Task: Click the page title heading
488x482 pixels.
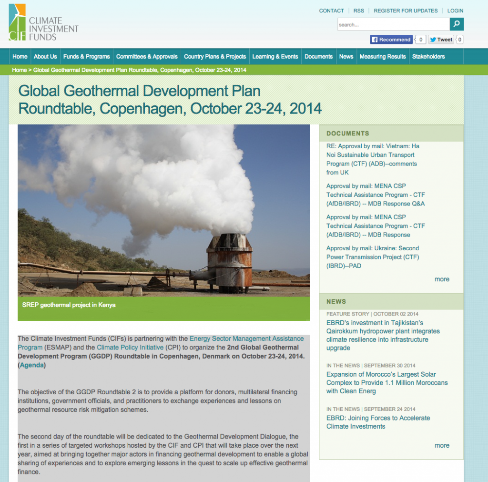Action: [170, 100]
